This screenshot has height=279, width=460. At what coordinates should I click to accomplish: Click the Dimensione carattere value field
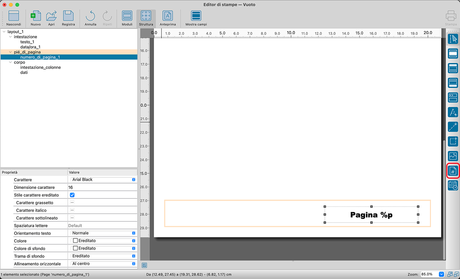[x=102, y=187]
